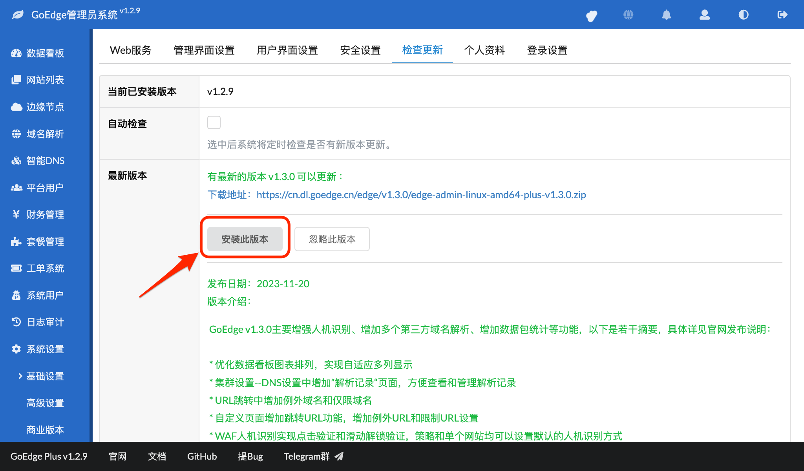The image size is (804, 471).
Task: Open 财务管理 in the sidebar
Action: 45,214
